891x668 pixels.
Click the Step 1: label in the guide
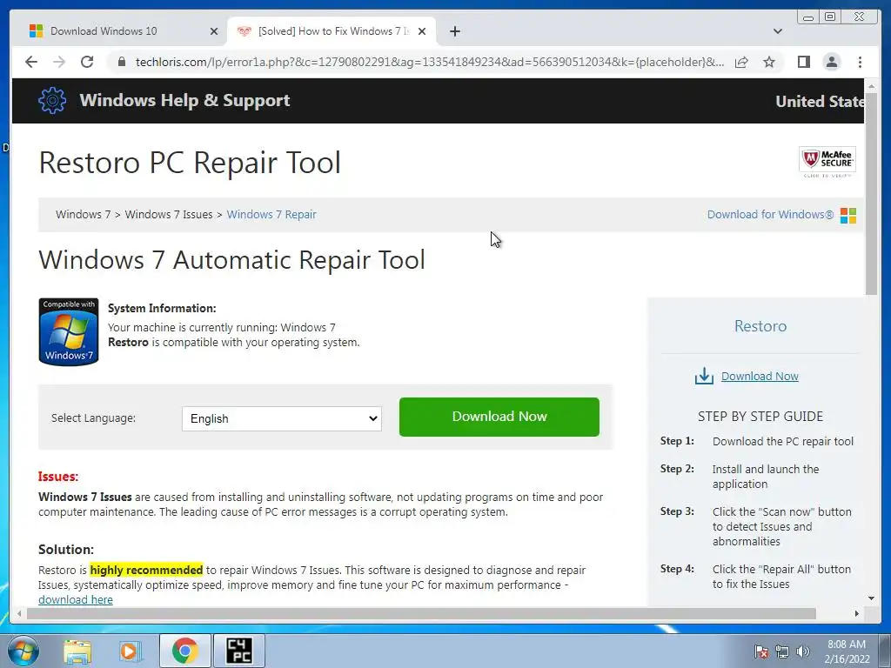(x=677, y=441)
